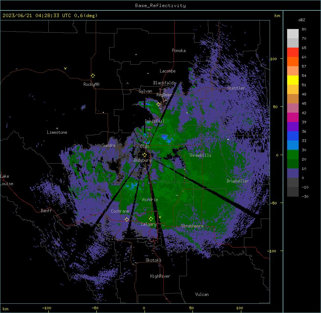Screen dimensions: 321x313
Task: Select the Cochrane map label
Action: [x=120, y=211]
